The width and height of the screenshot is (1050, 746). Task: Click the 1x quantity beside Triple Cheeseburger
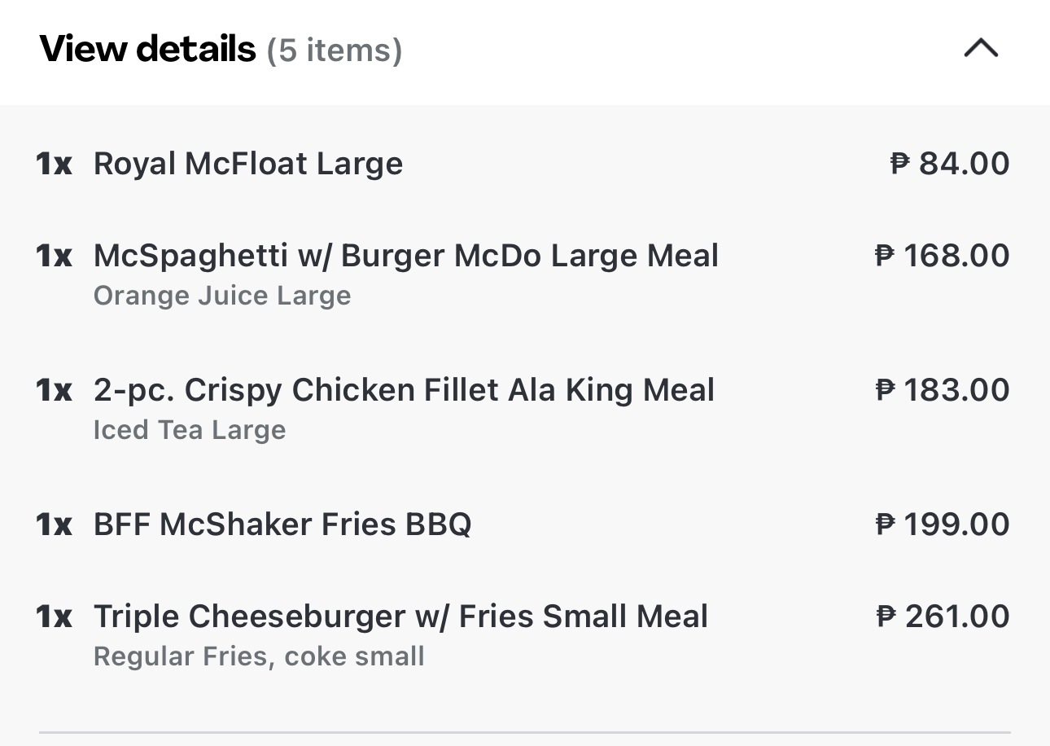(x=55, y=617)
